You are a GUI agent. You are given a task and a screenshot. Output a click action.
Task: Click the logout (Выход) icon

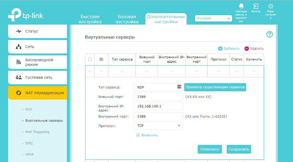tap(256, 6)
